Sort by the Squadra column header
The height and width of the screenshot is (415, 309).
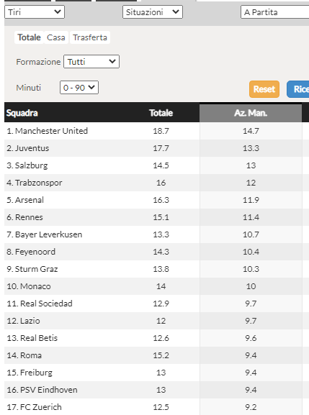[x=22, y=113]
